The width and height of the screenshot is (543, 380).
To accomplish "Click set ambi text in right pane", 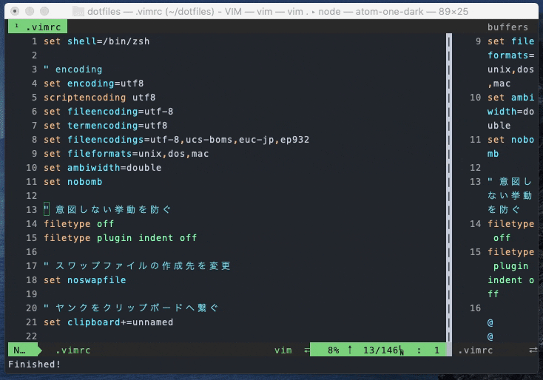I will point(510,98).
